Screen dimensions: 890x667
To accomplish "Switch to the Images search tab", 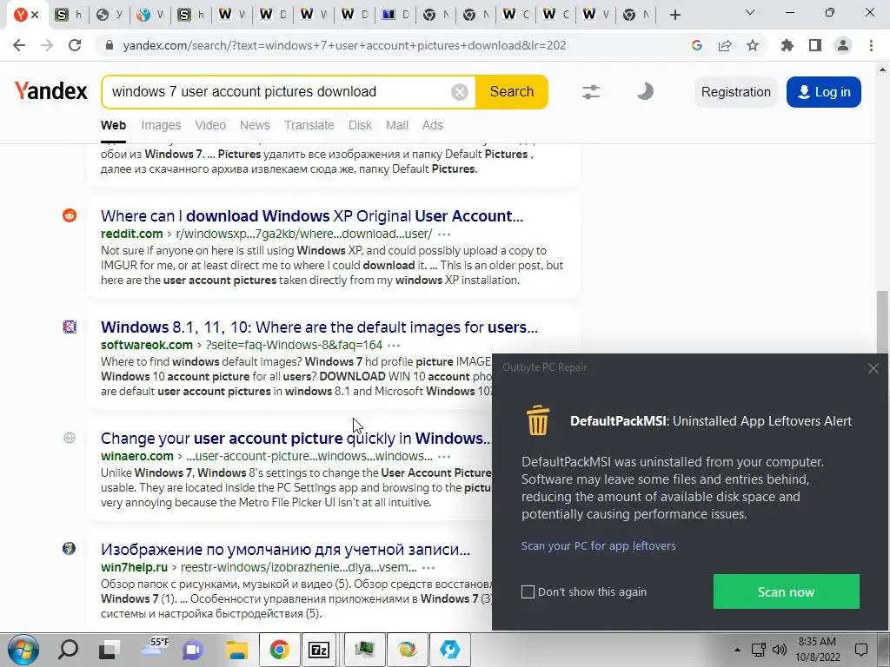I will (x=161, y=125).
